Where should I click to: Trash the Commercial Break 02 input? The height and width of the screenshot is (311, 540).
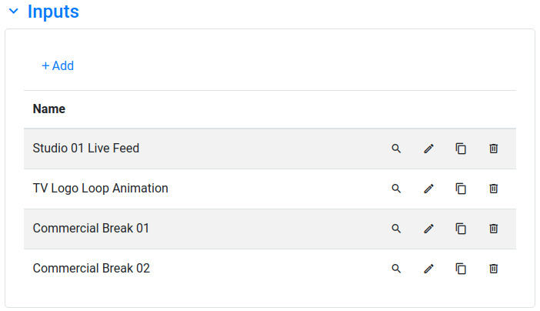point(494,269)
